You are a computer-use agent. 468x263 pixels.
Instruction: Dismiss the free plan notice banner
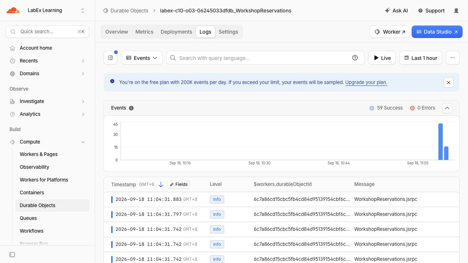coord(449,82)
